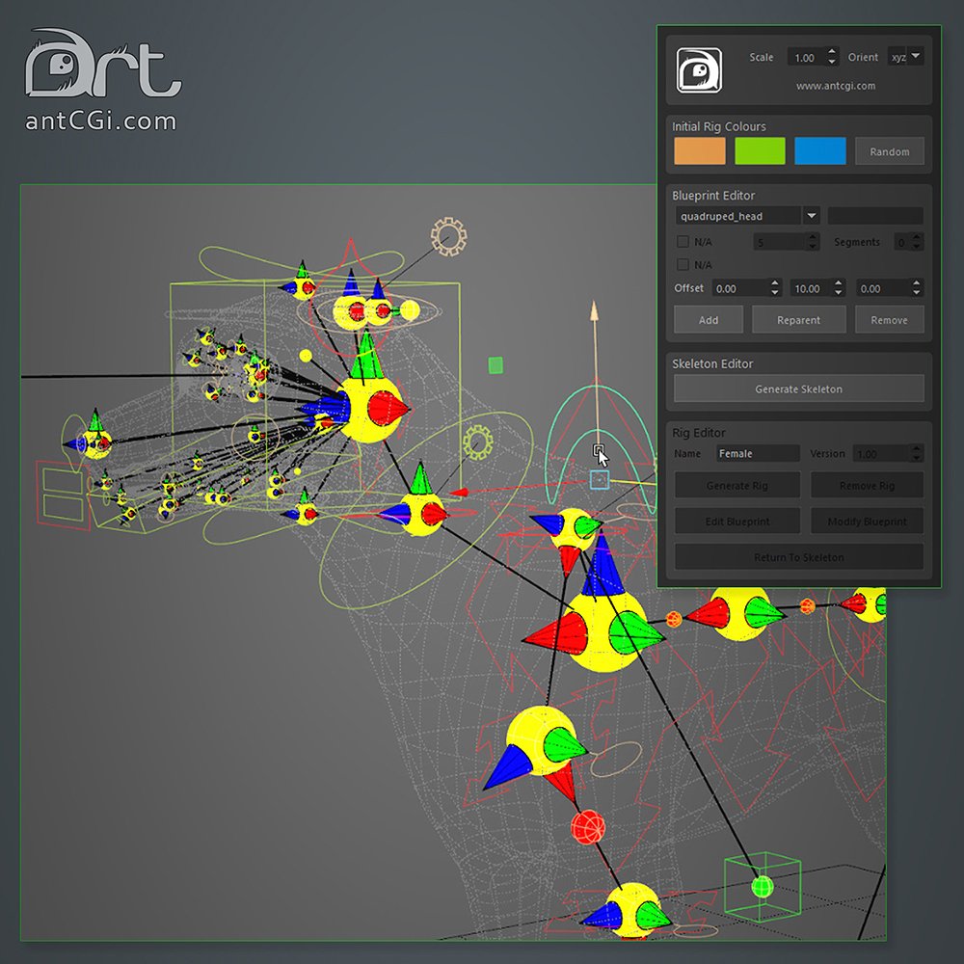Increase the first Offset value 0.00

tap(775, 283)
